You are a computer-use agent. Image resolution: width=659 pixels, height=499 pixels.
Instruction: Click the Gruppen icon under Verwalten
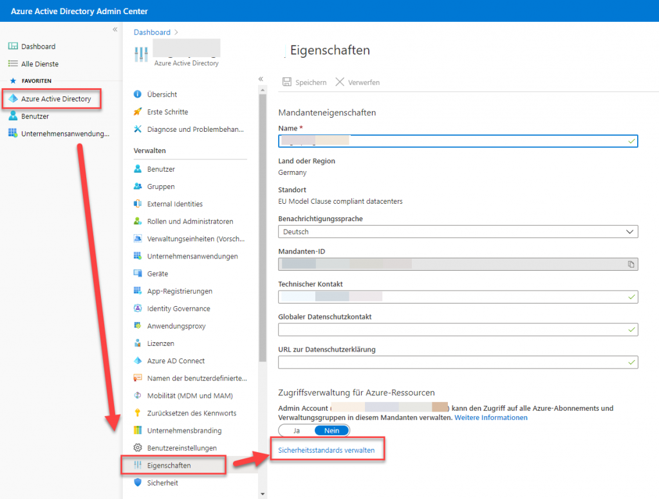tap(138, 186)
